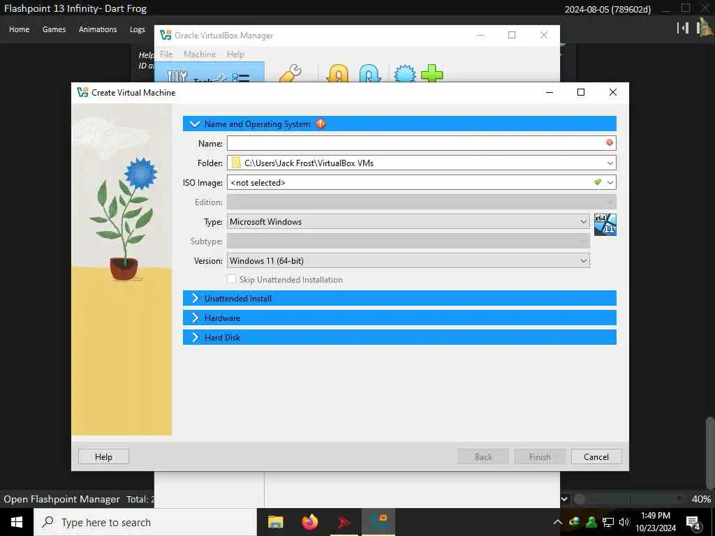Enable Skip Unattended Installation checkbox
This screenshot has width=715, height=536.
click(232, 279)
